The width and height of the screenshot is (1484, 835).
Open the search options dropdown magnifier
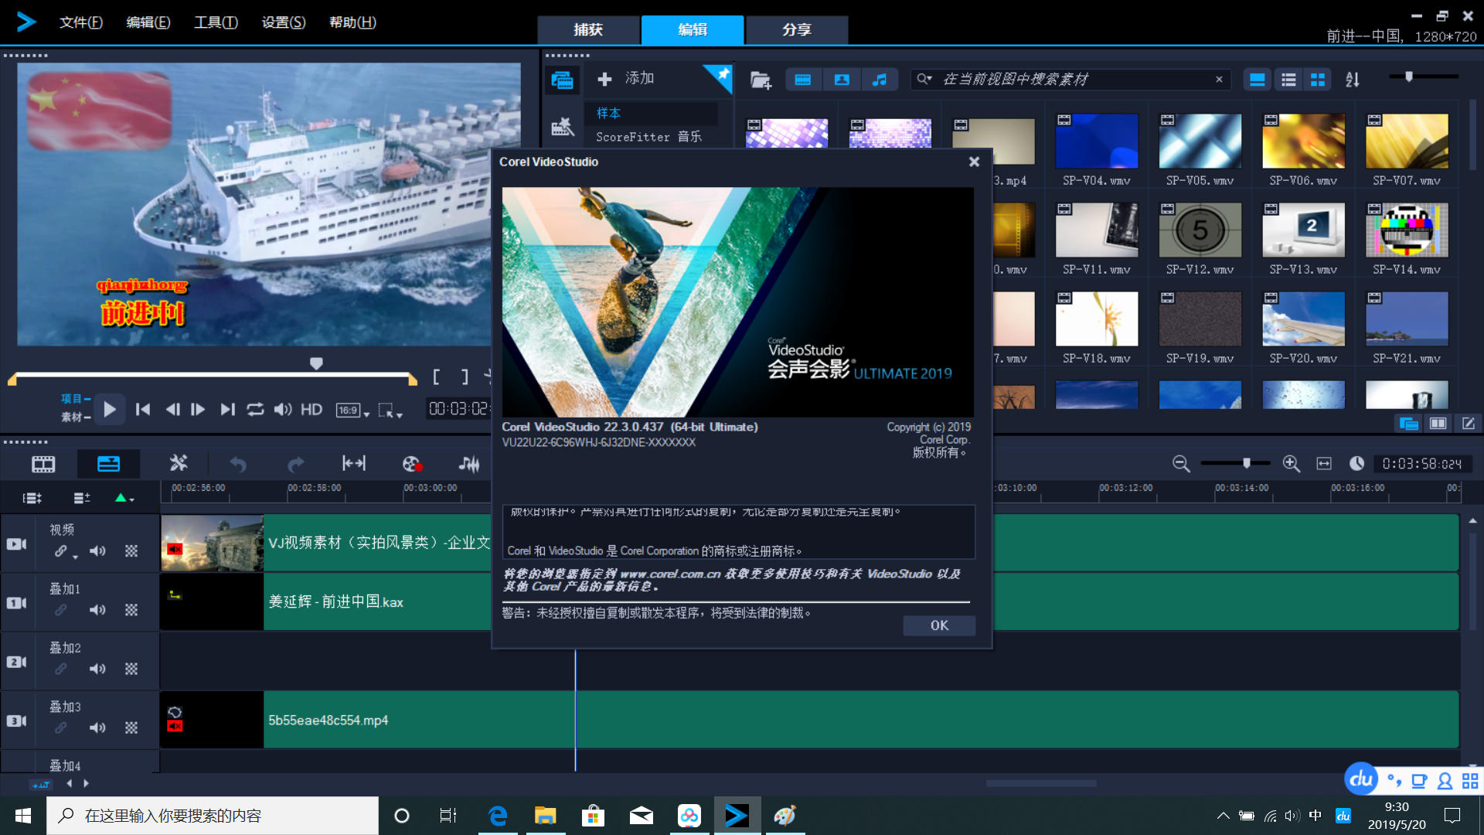pyautogui.click(x=924, y=79)
